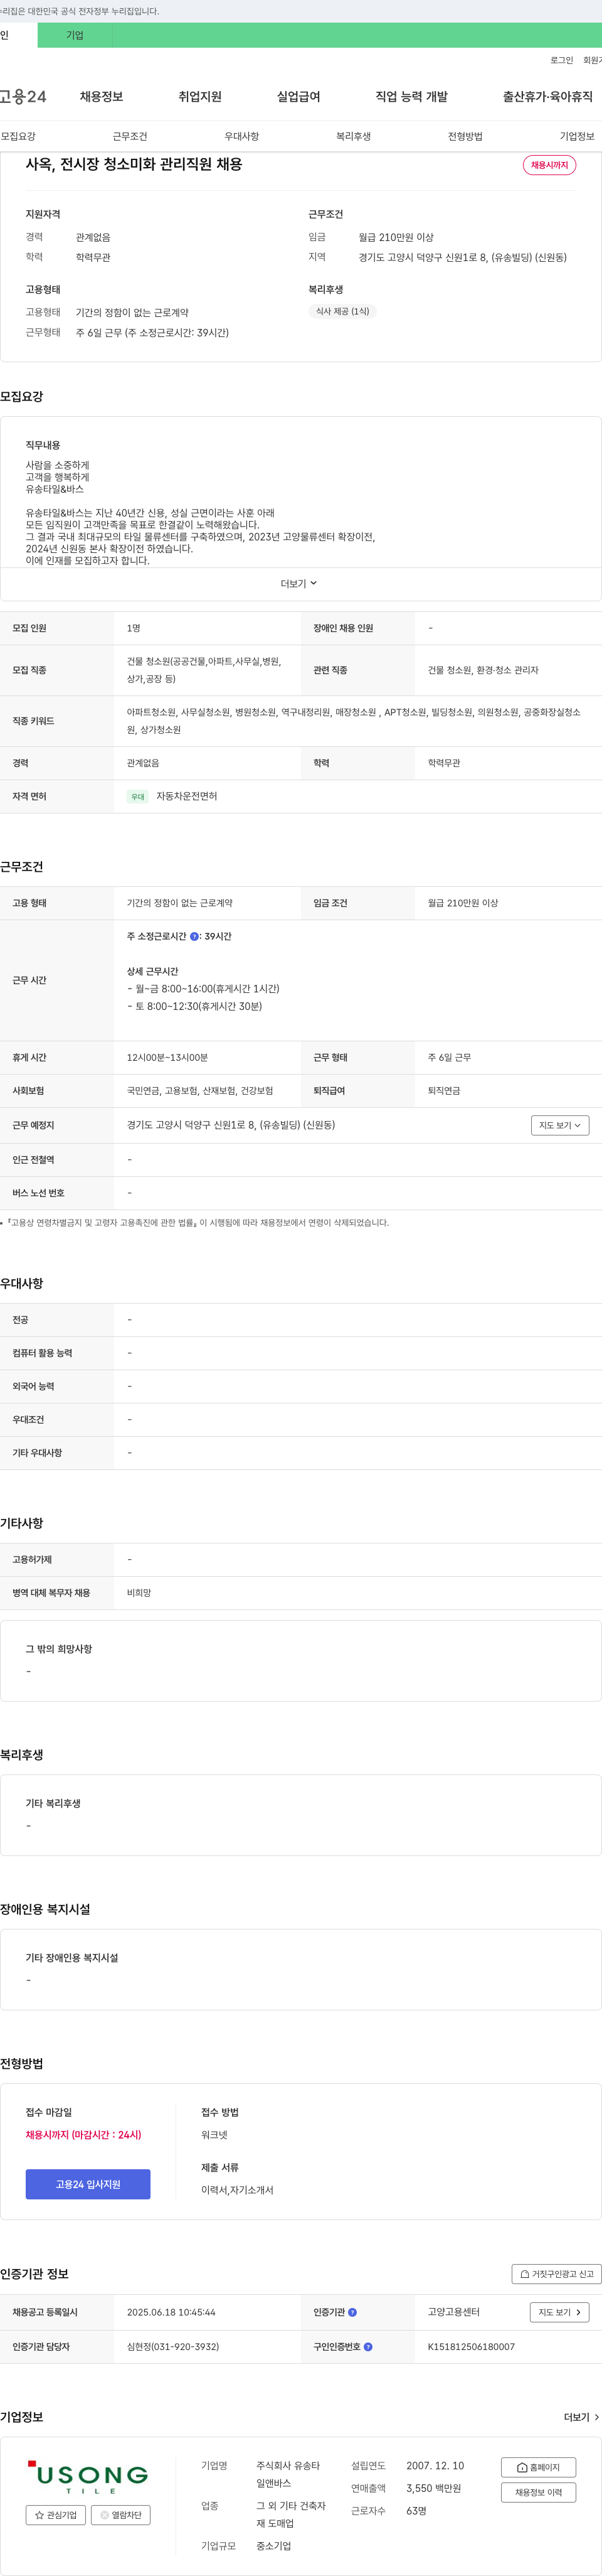602x2576 pixels.
Task: Click job title 사옥, 전시장 청소미화 관리직원 채용
Action: point(134,164)
